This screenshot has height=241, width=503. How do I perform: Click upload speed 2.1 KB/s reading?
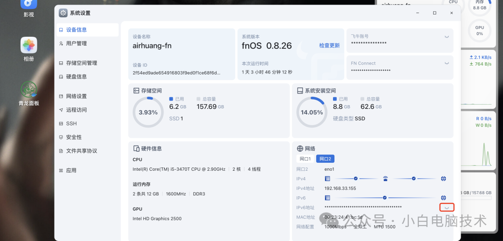pos(480,57)
